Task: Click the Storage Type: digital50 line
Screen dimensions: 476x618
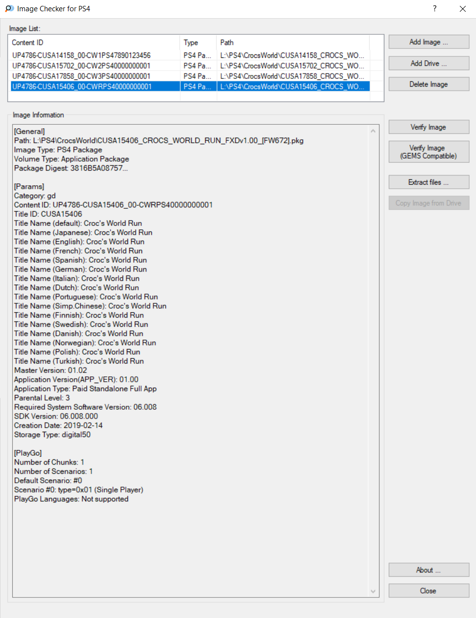Action: pos(52,435)
